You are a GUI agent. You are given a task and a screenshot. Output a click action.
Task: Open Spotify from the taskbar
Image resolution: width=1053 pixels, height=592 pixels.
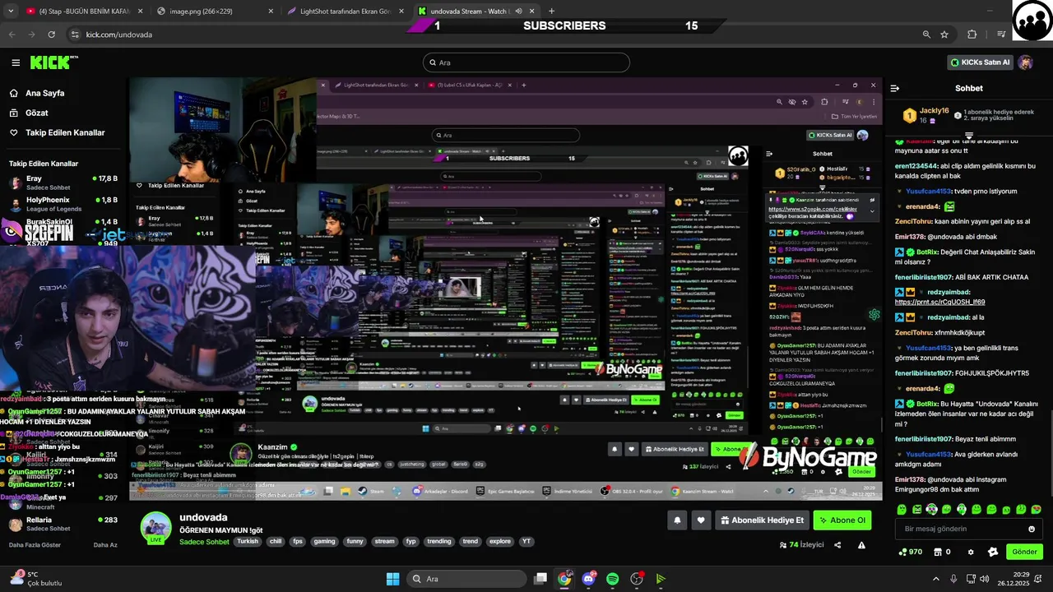coord(612,579)
